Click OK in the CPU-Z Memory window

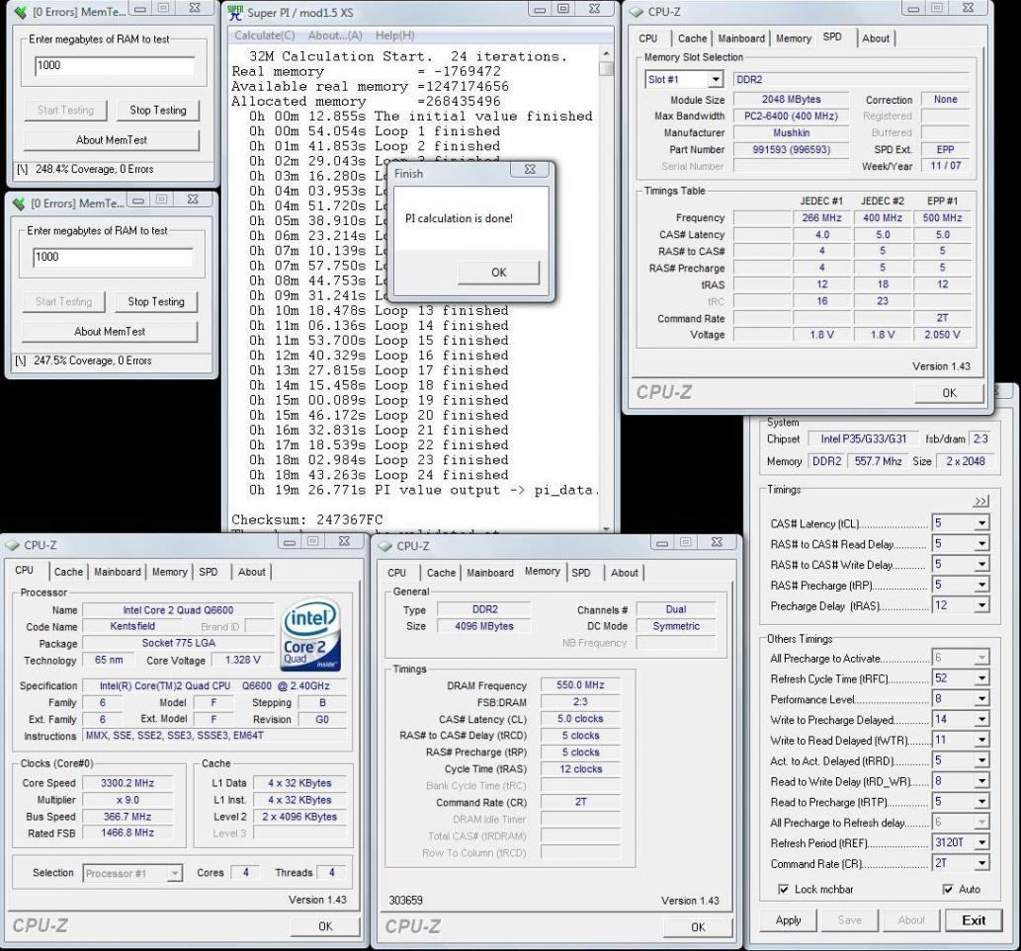coord(698,927)
